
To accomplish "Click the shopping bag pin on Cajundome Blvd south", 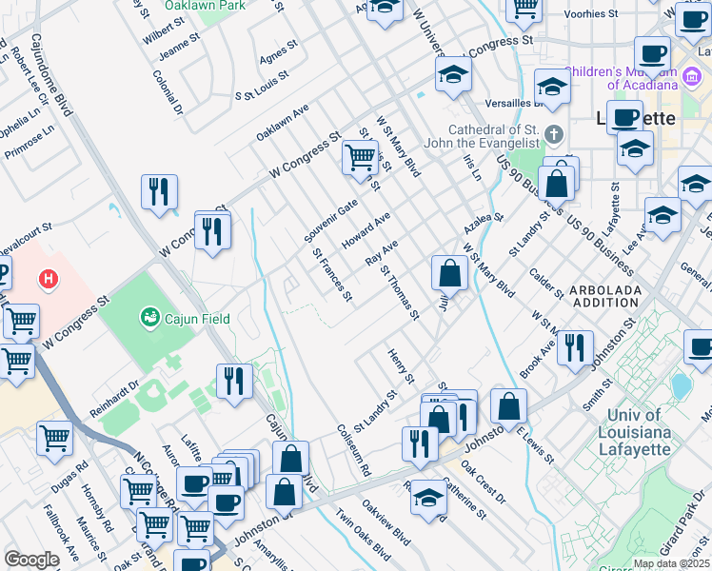I will pyautogui.click(x=291, y=462).
